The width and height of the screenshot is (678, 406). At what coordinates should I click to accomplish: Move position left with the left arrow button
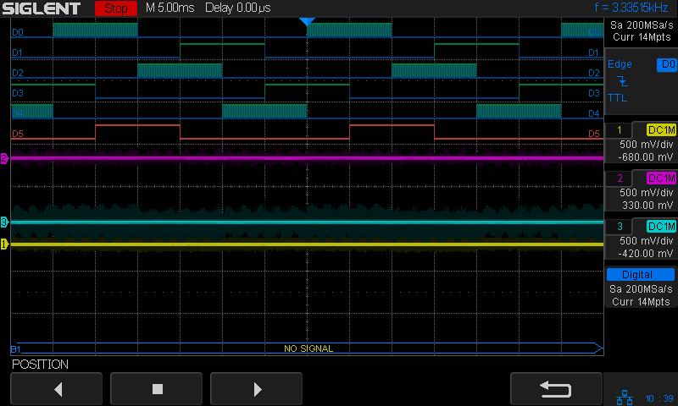tap(56, 389)
